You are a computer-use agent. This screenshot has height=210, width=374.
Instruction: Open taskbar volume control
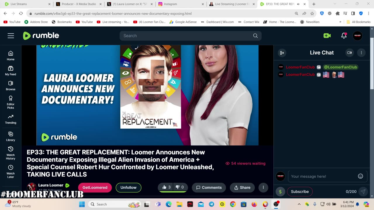328,204
